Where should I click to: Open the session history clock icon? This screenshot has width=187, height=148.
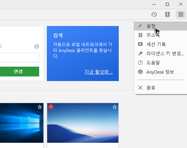(154, 14)
